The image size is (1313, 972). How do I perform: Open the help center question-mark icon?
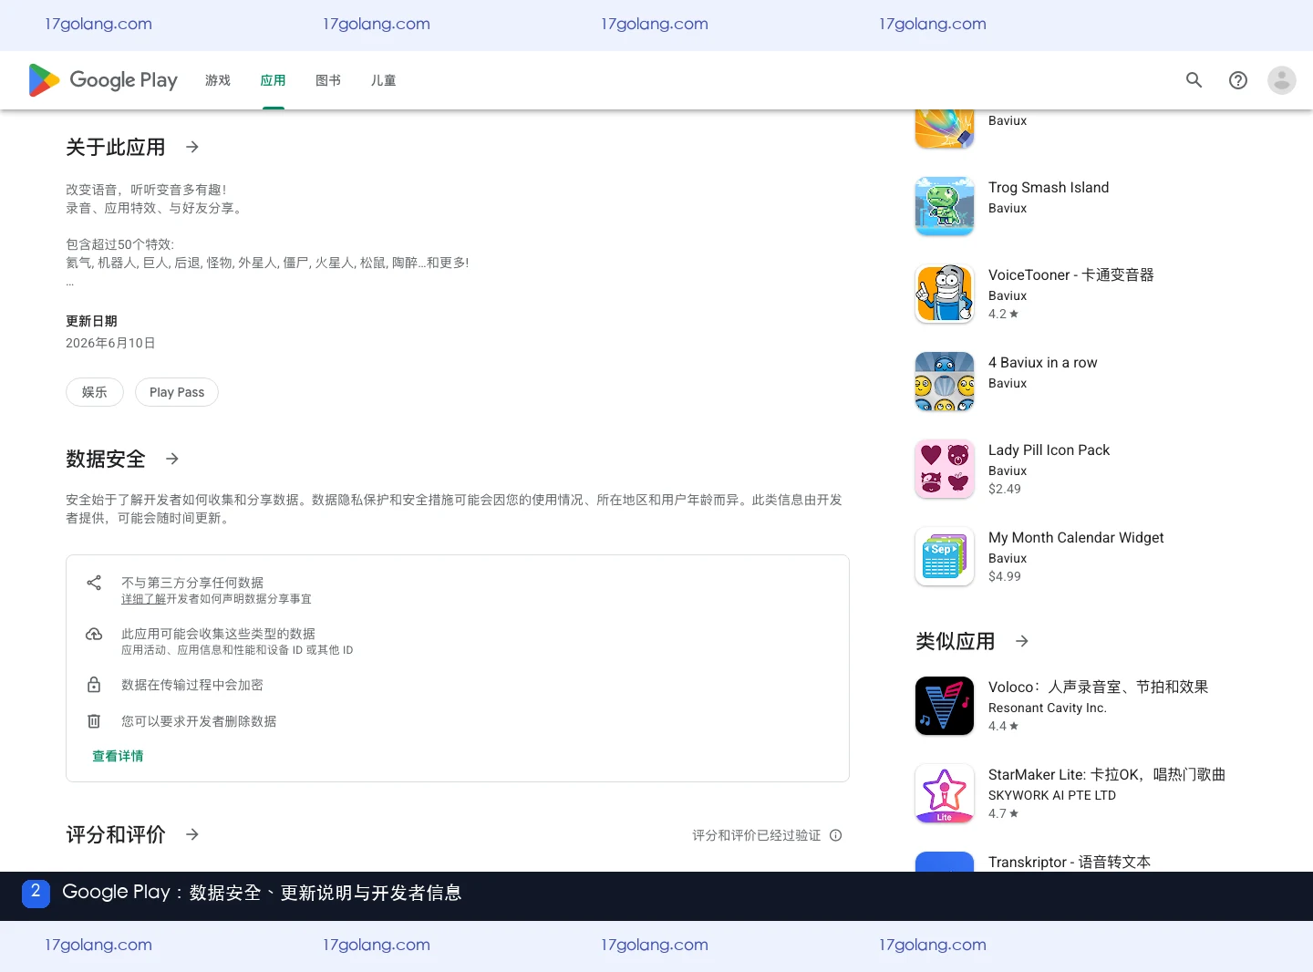pos(1238,80)
